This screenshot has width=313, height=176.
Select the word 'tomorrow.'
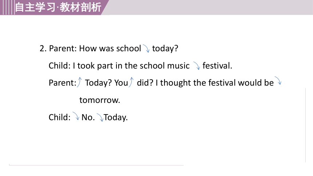tap(100, 100)
